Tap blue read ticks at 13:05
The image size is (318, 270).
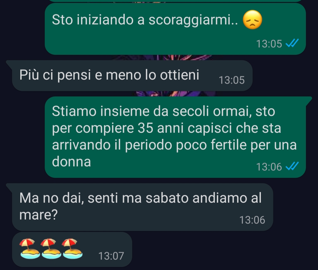pos(292,43)
